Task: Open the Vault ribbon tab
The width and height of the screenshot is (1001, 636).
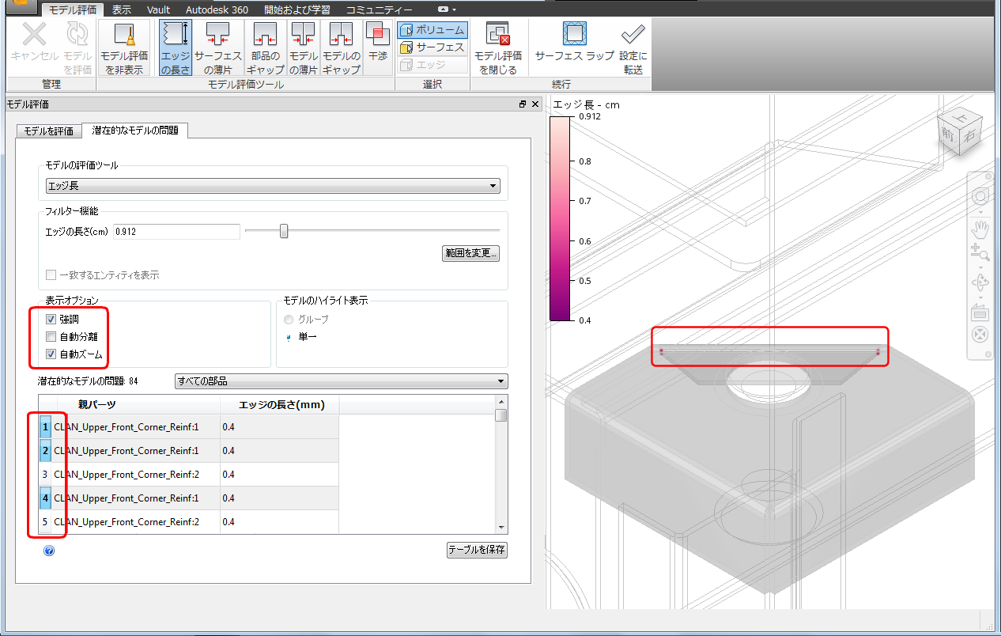Action: click(158, 9)
